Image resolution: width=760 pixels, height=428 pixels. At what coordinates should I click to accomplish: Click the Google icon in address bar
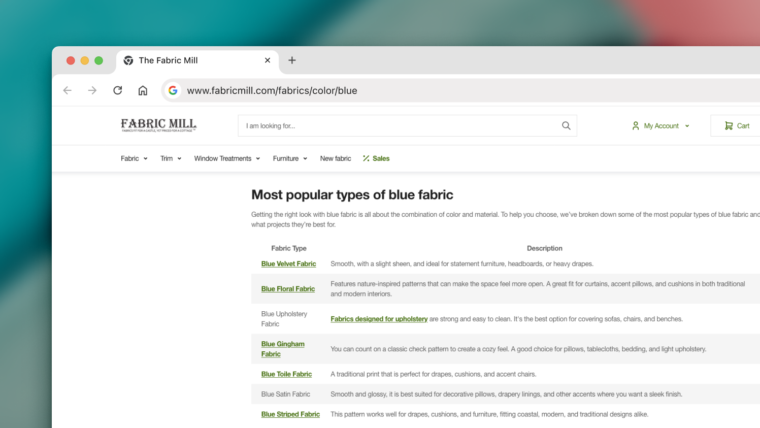[173, 90]
